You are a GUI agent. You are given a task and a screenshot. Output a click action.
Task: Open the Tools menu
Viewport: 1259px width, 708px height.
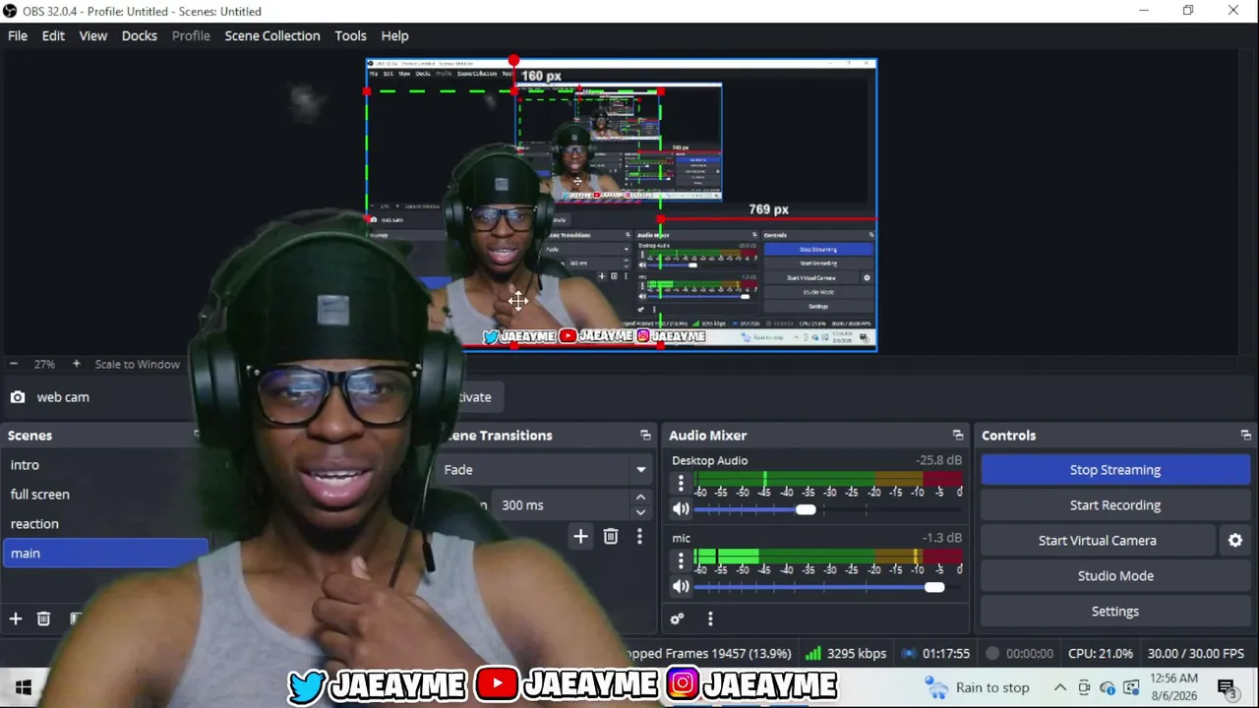tap(350, 35)
